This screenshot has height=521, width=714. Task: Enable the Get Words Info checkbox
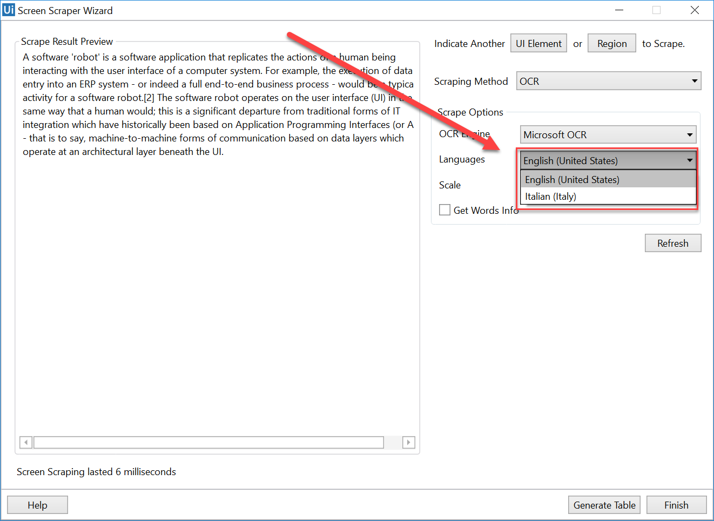(x=445, y=210)
